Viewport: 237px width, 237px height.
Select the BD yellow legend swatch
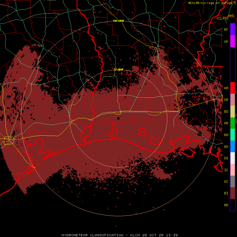(x=233, y=112)
